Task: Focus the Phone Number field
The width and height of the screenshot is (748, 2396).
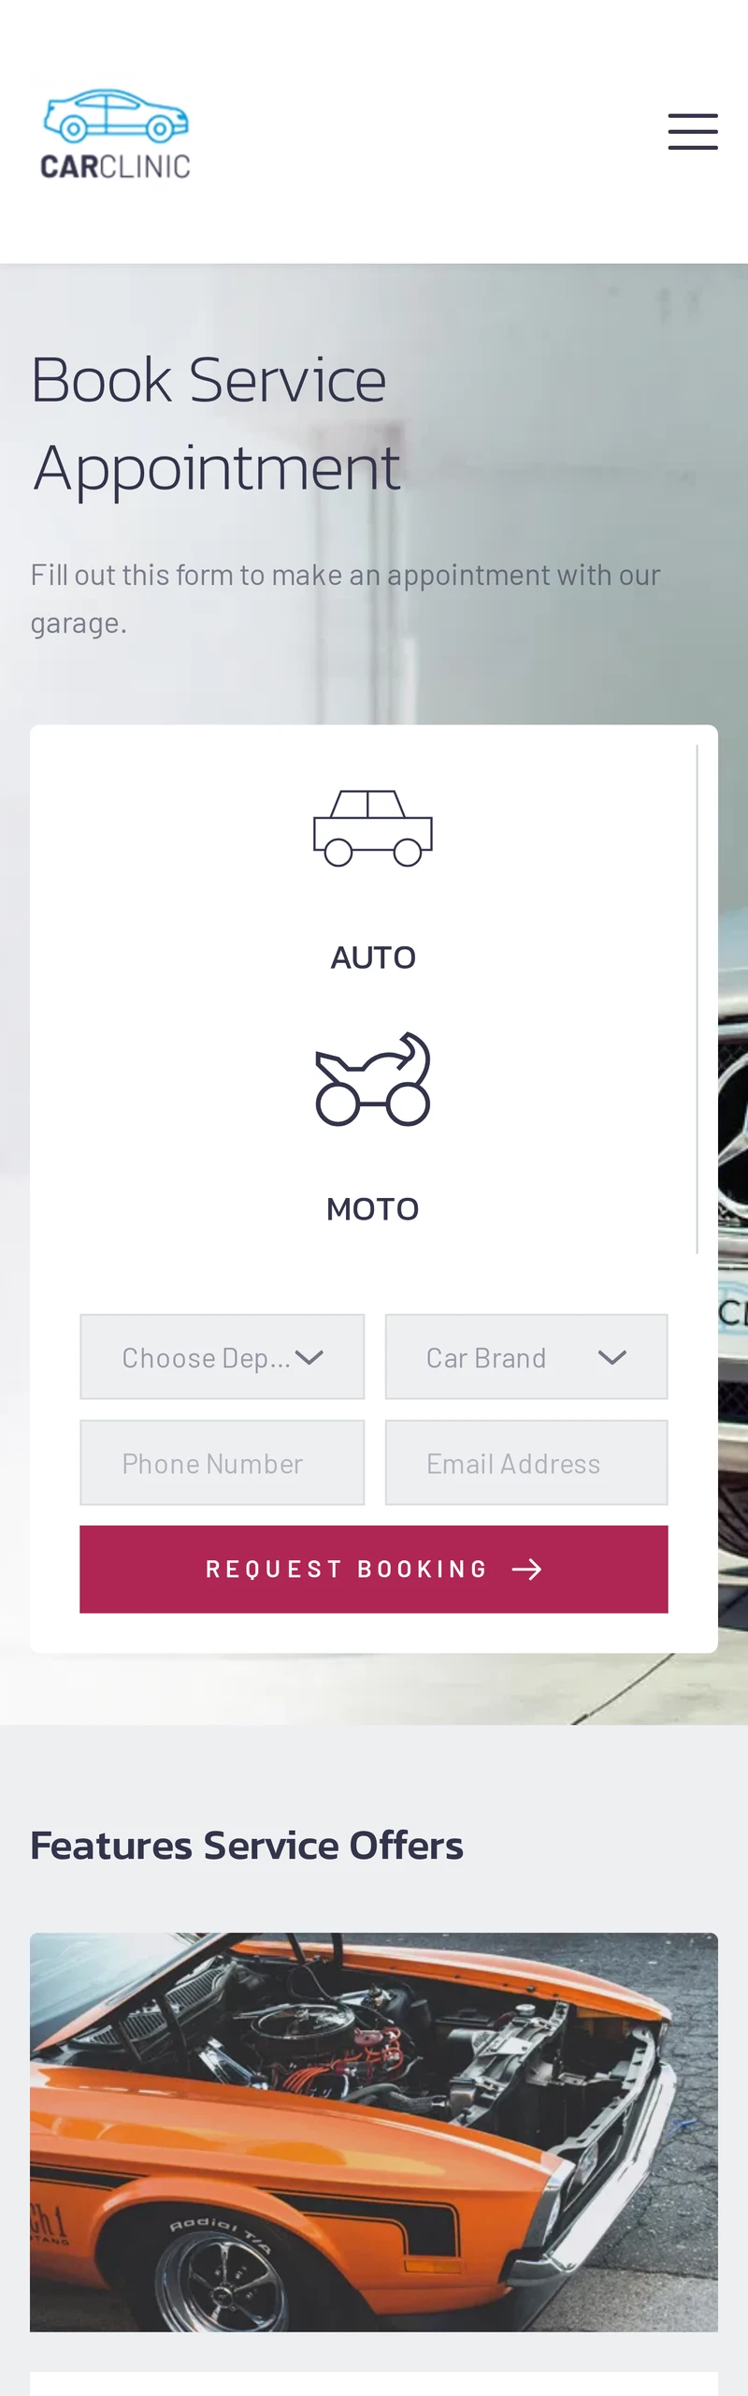Action: [223, 1463]
